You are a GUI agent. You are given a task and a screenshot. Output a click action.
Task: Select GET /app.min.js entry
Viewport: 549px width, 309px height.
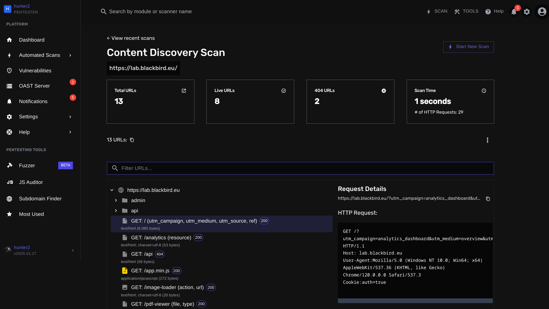click(150, 271)
